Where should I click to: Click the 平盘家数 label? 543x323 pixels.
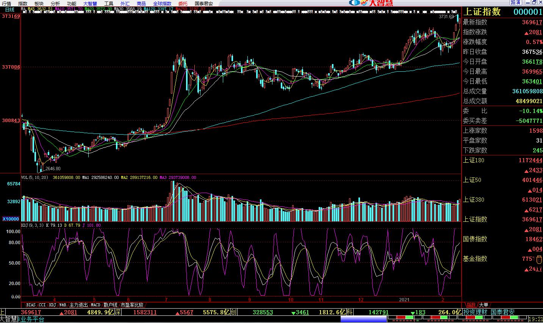coord(475,141)
